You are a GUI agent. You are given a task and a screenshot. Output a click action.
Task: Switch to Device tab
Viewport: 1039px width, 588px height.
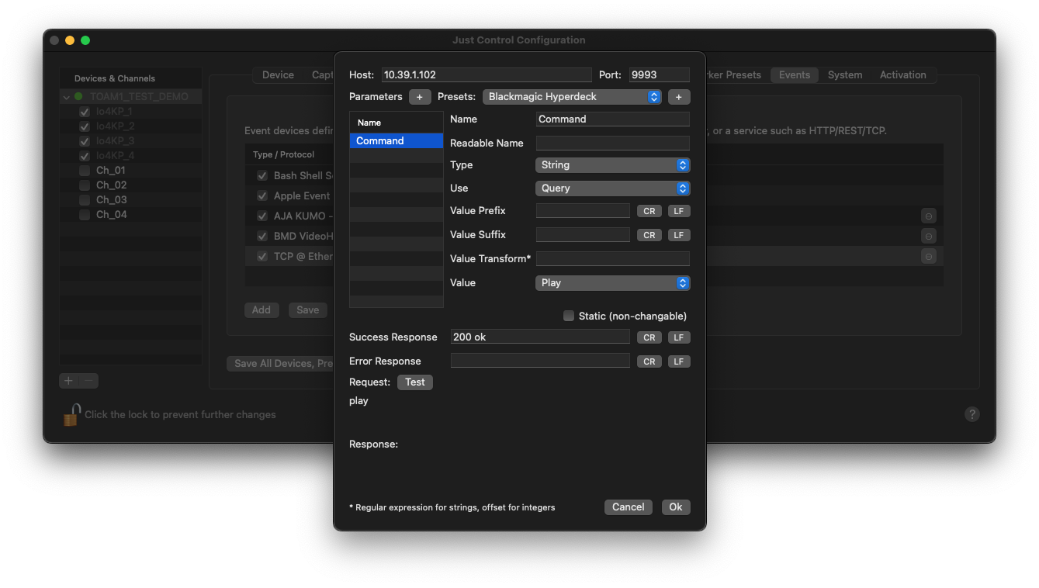tap(278, 75)
